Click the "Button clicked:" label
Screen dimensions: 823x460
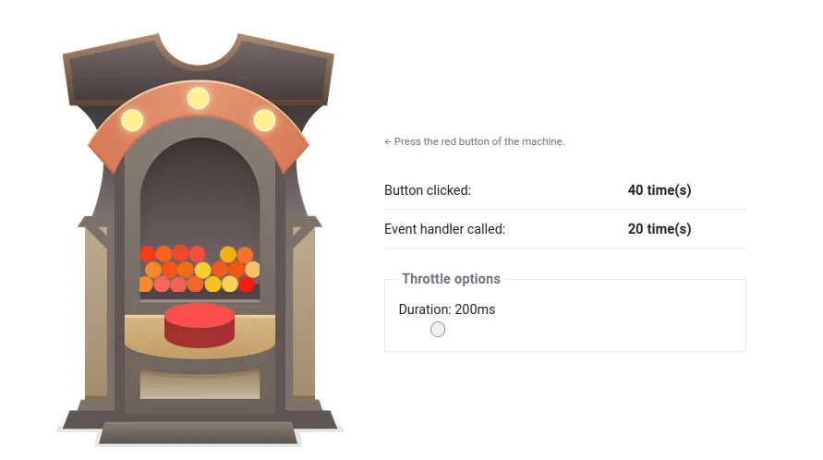(x=428, y=190)
